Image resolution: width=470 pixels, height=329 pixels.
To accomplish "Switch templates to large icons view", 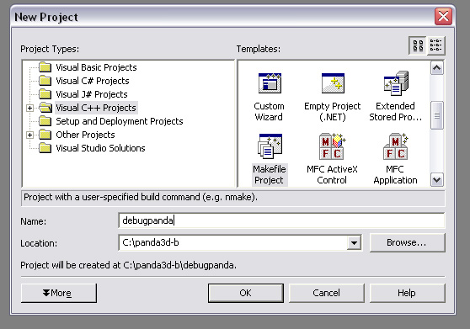I will click(x=418, y=45).
